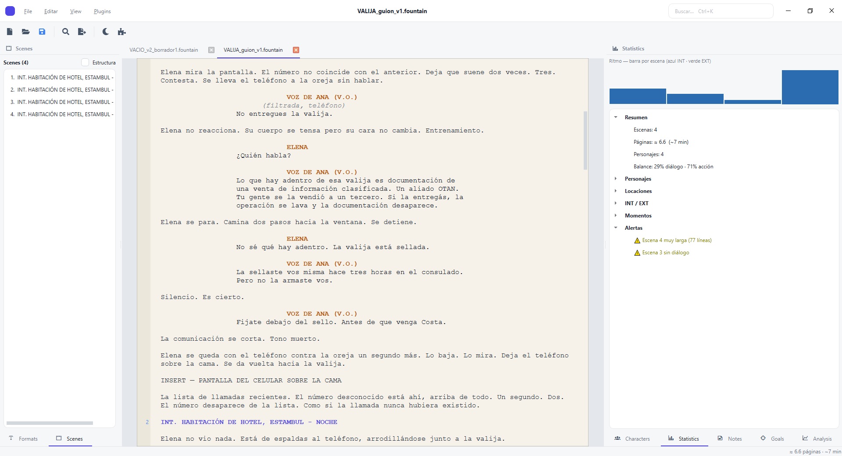Screen dimensions: 842x456
Task: Switch to the Formats bottom tab
Action: (24, 438)
